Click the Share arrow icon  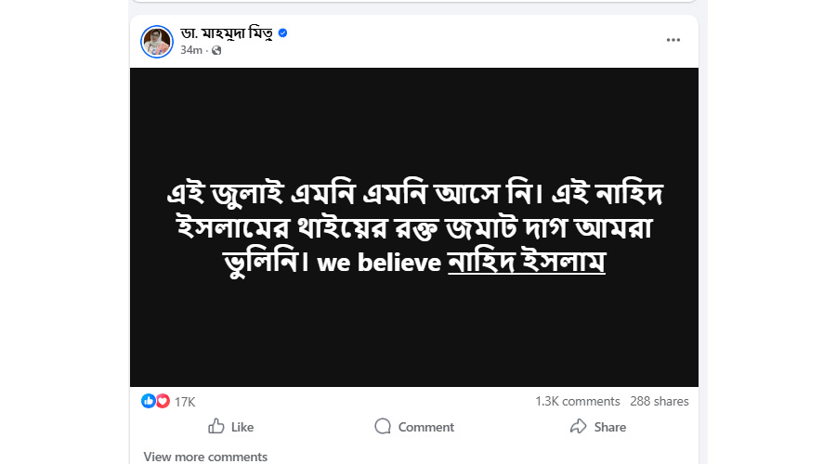(x=578, y=427)
